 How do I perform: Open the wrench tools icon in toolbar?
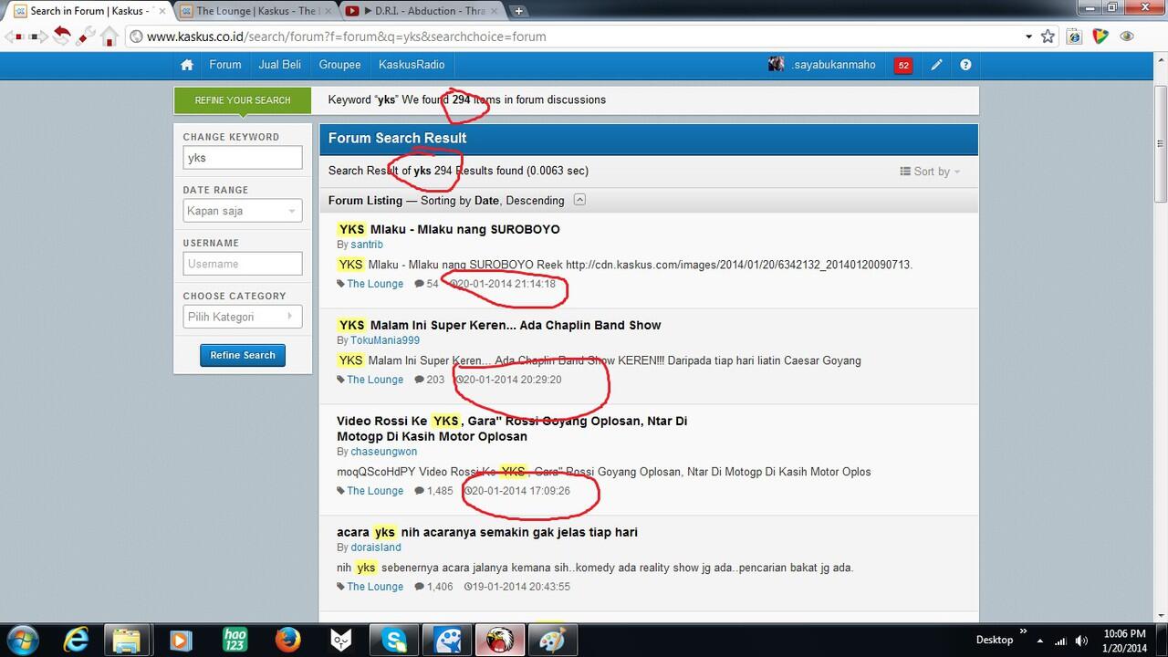pos(86,36)
